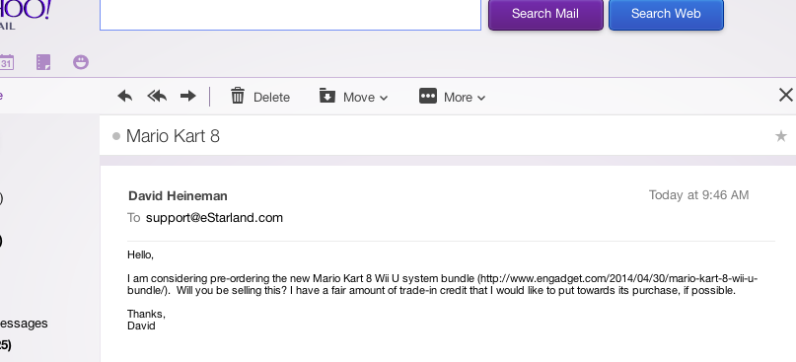
Task: Star the Mario Kart 8 message
Action: [781, 136]
